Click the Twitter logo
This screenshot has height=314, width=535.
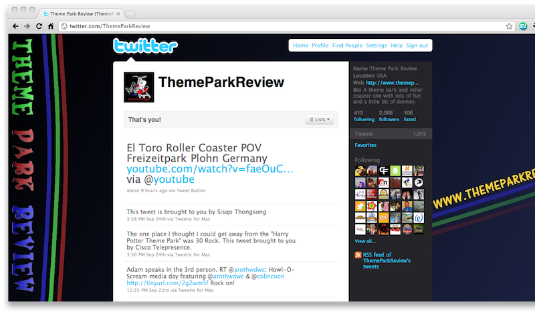[145, 46]
